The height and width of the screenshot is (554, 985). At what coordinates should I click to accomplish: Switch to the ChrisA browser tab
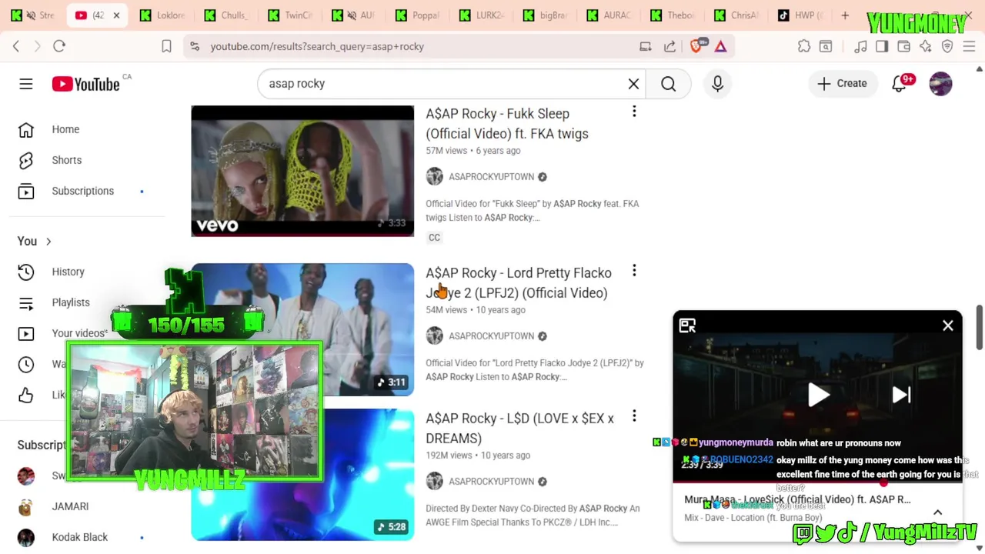click(738, 15)
